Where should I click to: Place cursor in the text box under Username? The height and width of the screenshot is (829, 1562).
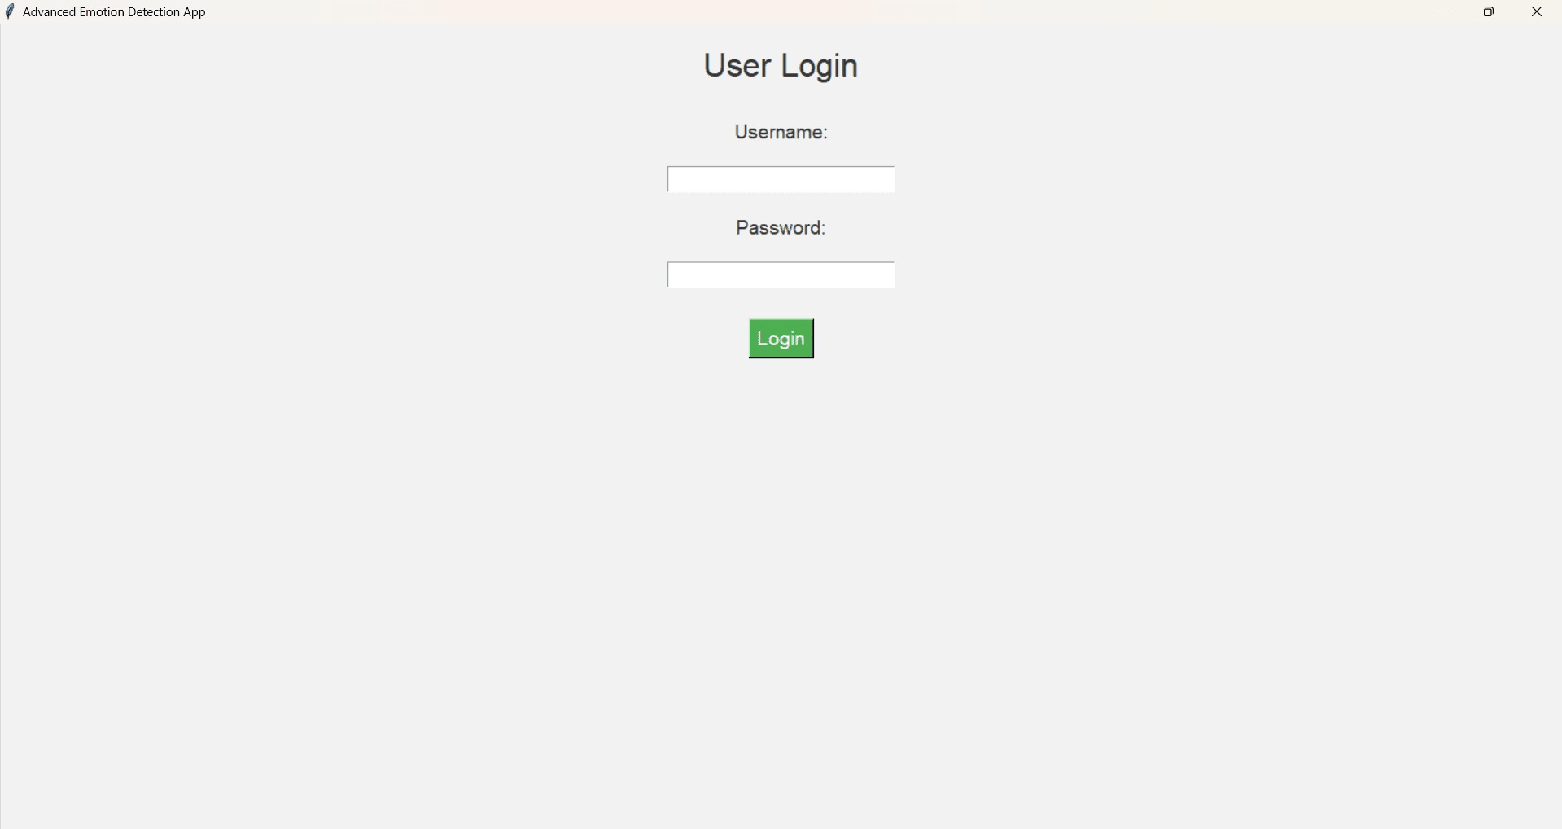coord(781,179)
